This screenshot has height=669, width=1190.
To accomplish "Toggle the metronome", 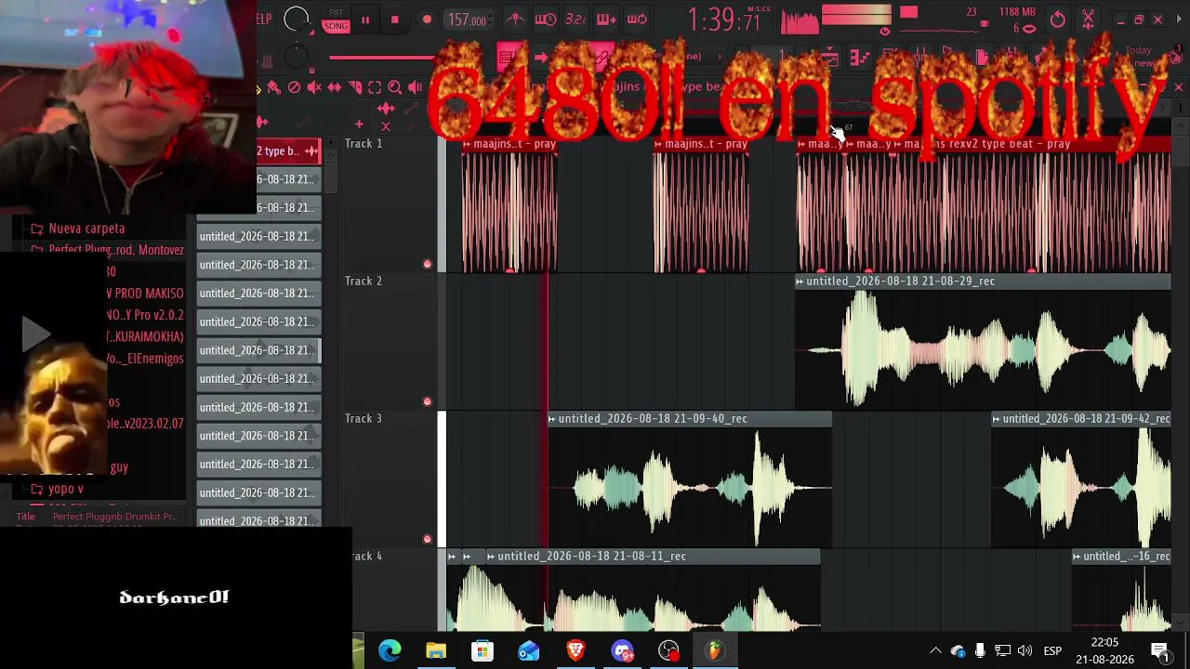I will [x=516, y=20].
